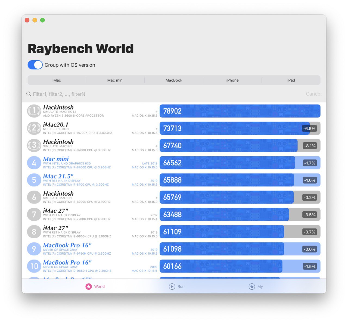Select the Mac mini entry title
Screen dimensions: 348x322
[56, 159]
